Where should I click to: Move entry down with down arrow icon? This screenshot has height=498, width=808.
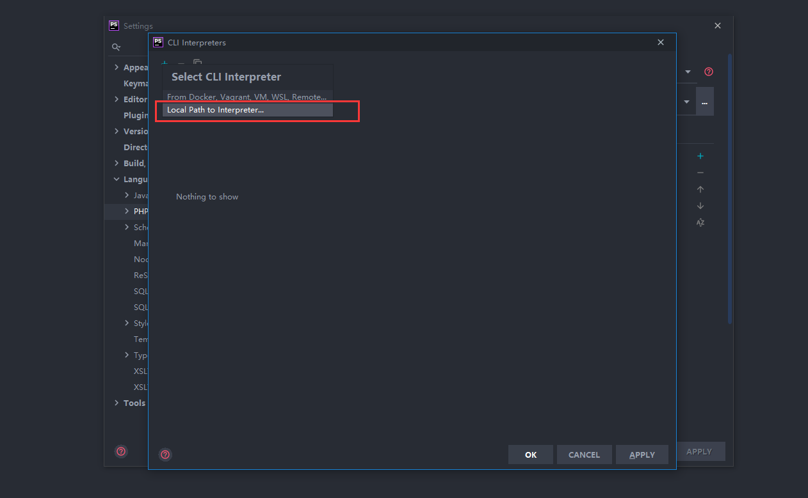coord(700,206)
